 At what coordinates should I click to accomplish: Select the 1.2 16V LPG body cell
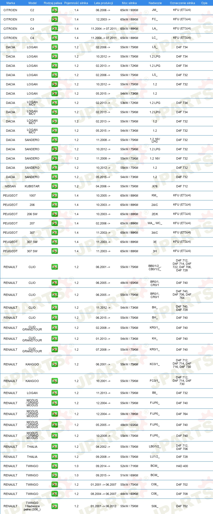point(155,140)
